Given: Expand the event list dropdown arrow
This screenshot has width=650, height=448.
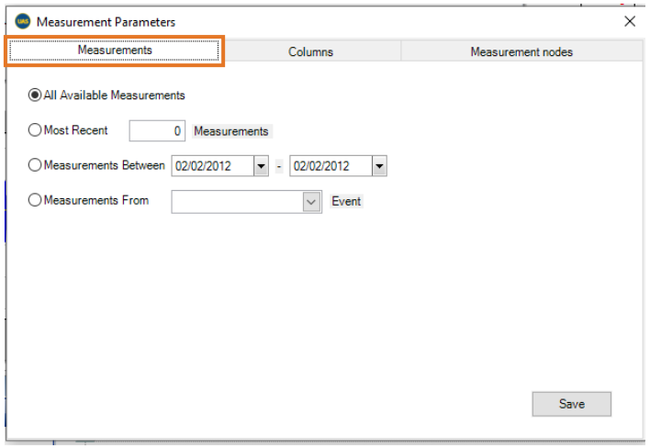Looking at the screenshot, I should click(x=311, y=201).
